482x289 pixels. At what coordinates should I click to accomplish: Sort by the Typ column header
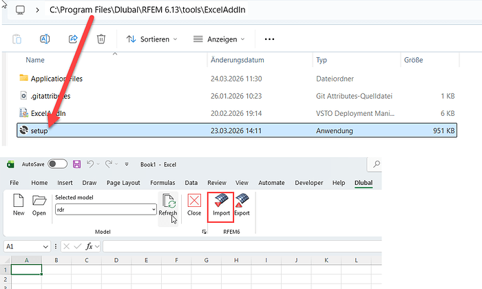point(322,60)
